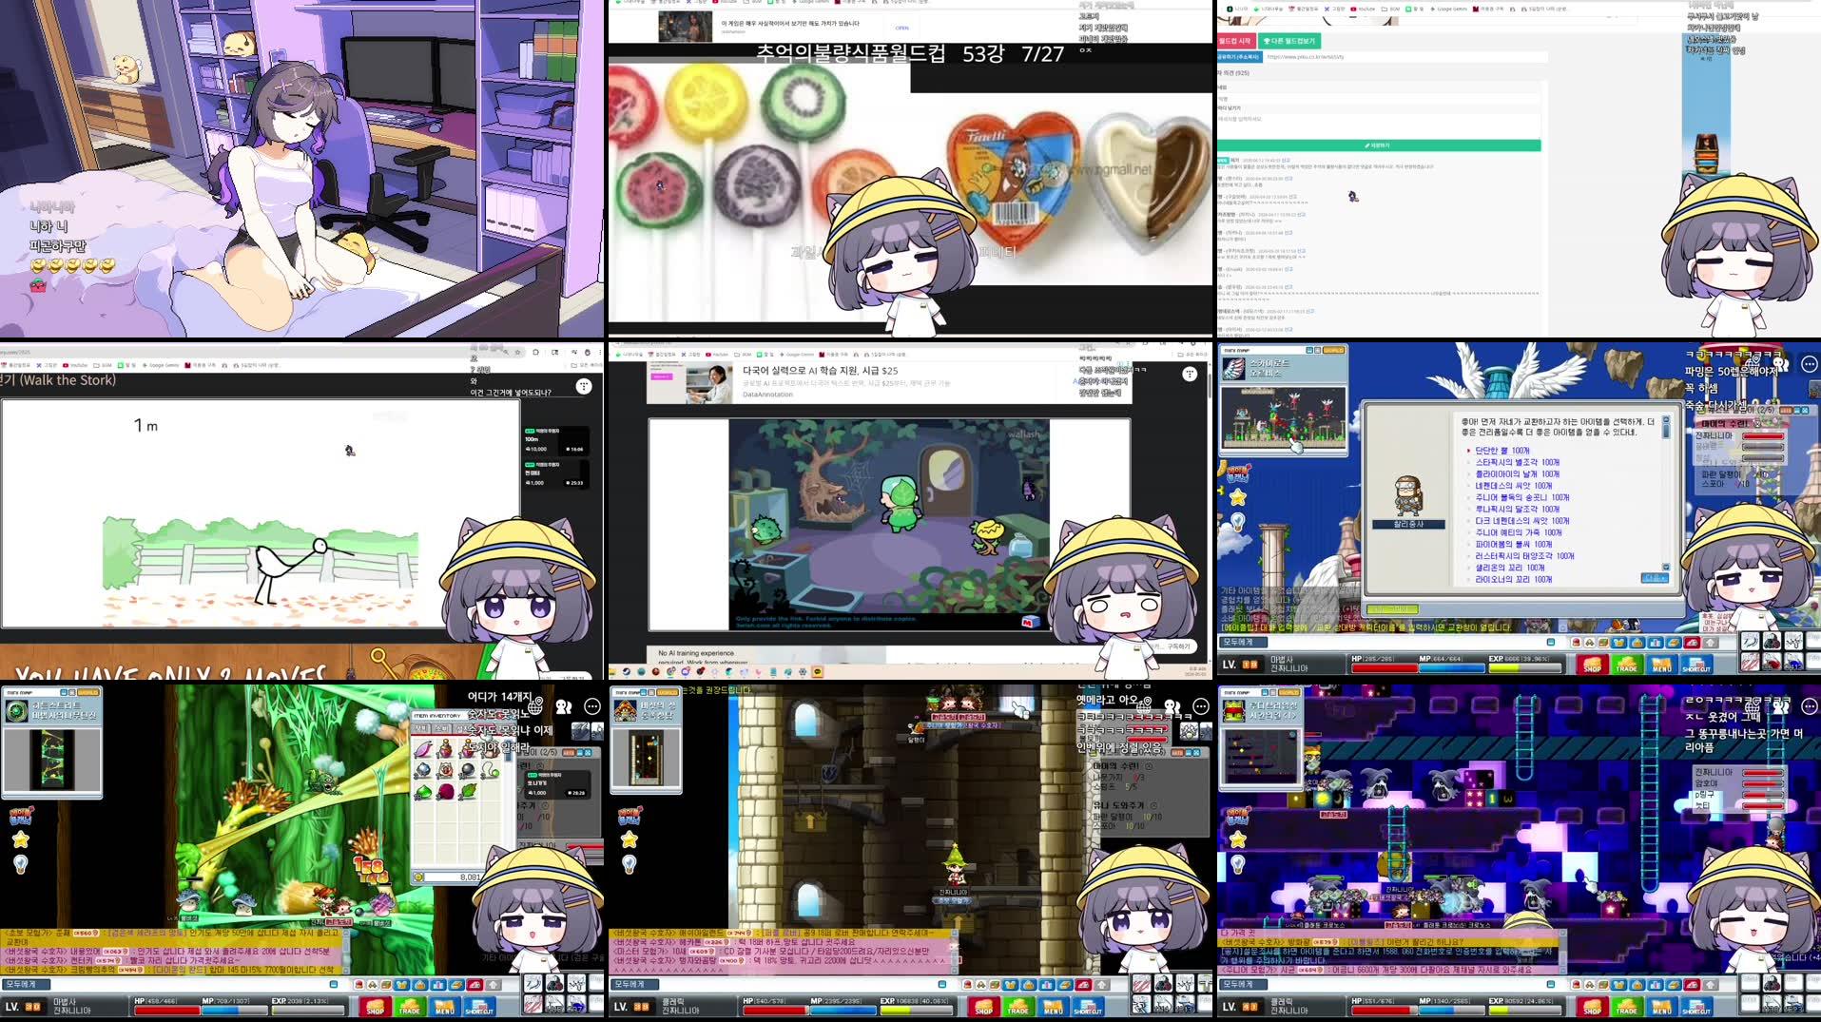Open TRADE in the castle tower game panel
The width and height of the screenshot is (1821, 1022).
1017,1007
